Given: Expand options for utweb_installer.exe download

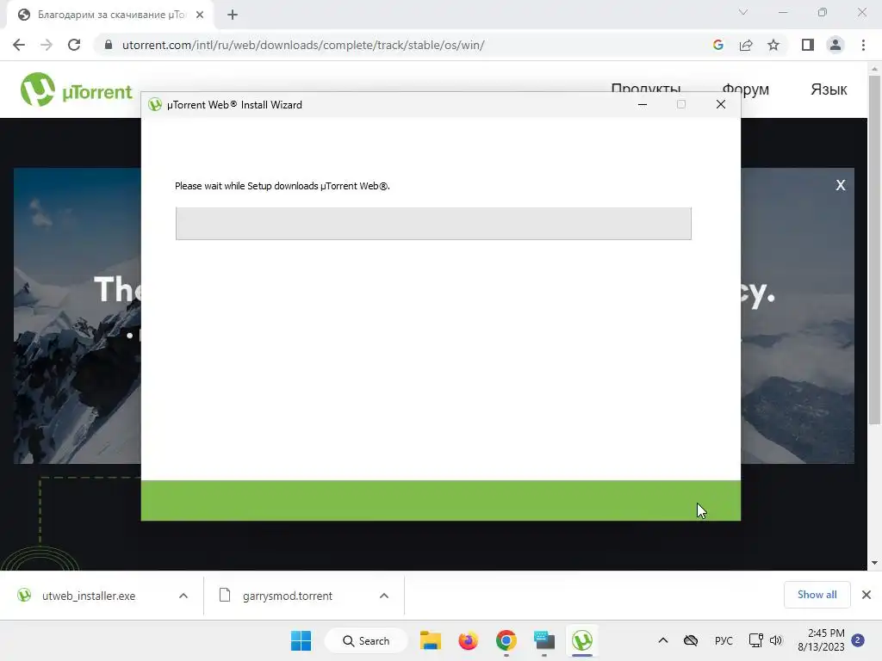Looking at the screenshot, I should point(183,596).
